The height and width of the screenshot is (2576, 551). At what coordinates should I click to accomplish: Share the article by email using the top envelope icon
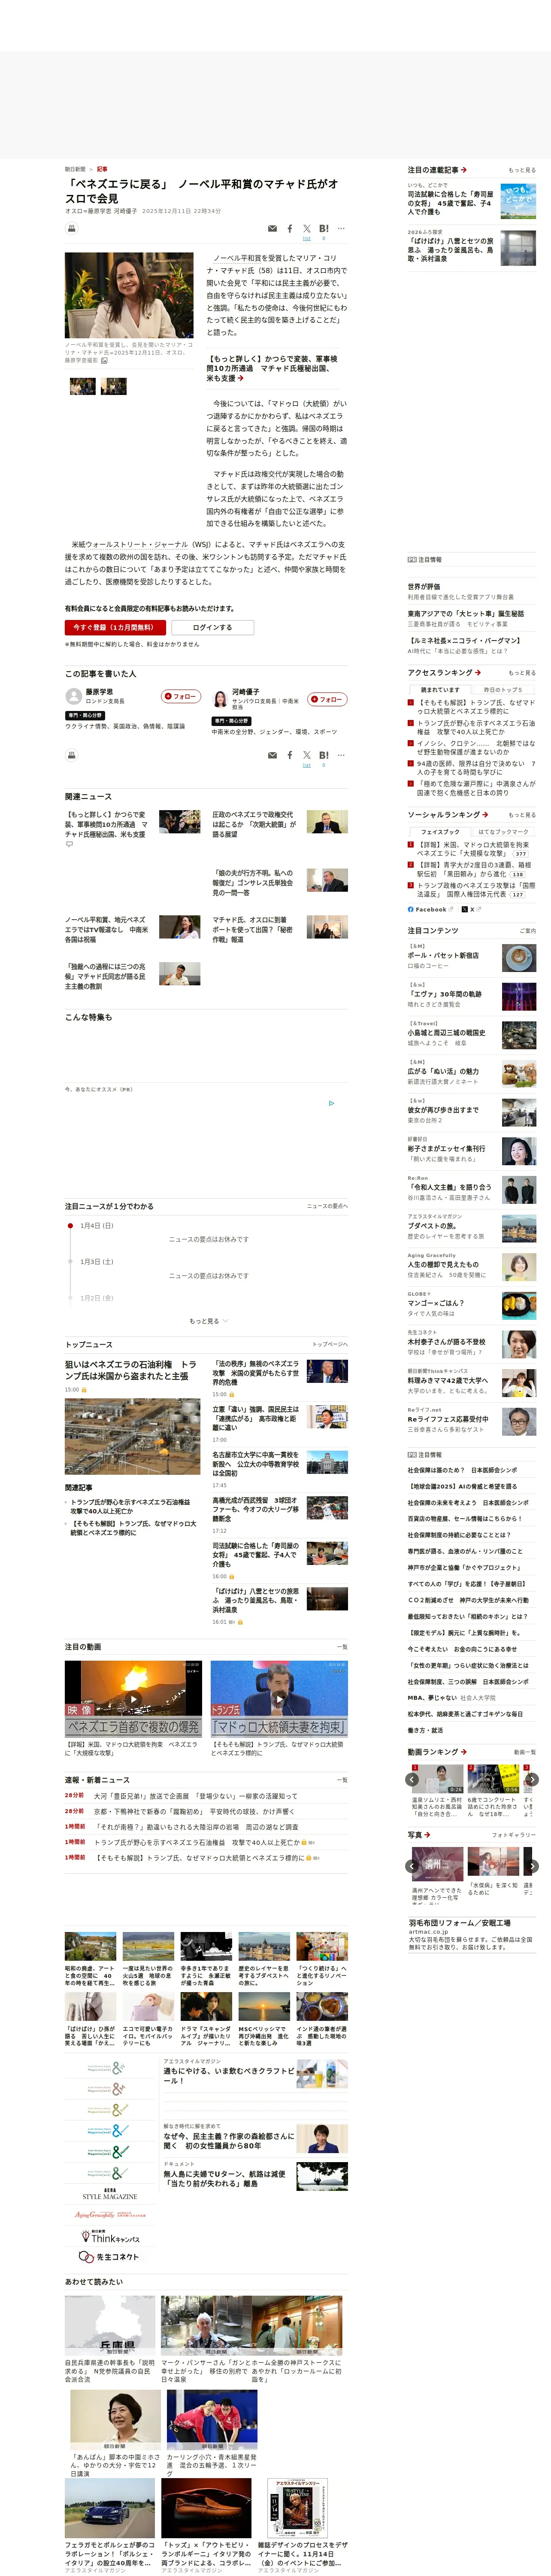pyautogui.click(x=272, y=229)
